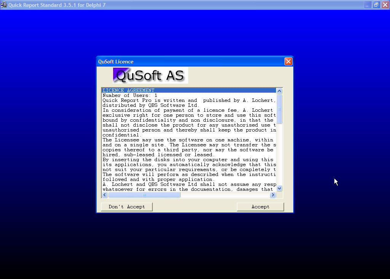
Task: Click the line starting 'not suit your particular'
Action: (189, 170)
